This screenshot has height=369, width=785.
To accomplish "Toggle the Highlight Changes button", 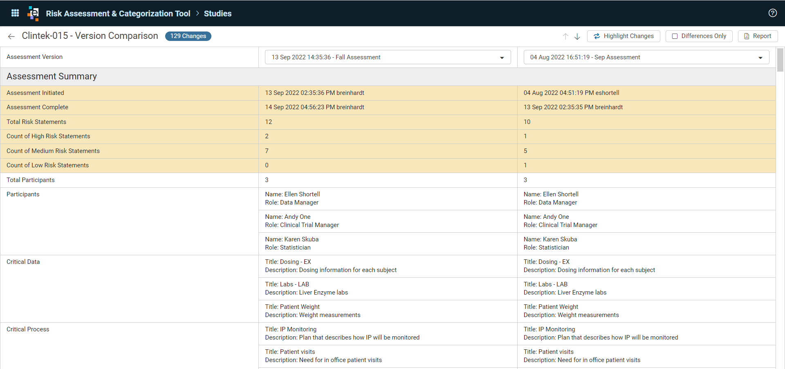I will tap(624, 36).
